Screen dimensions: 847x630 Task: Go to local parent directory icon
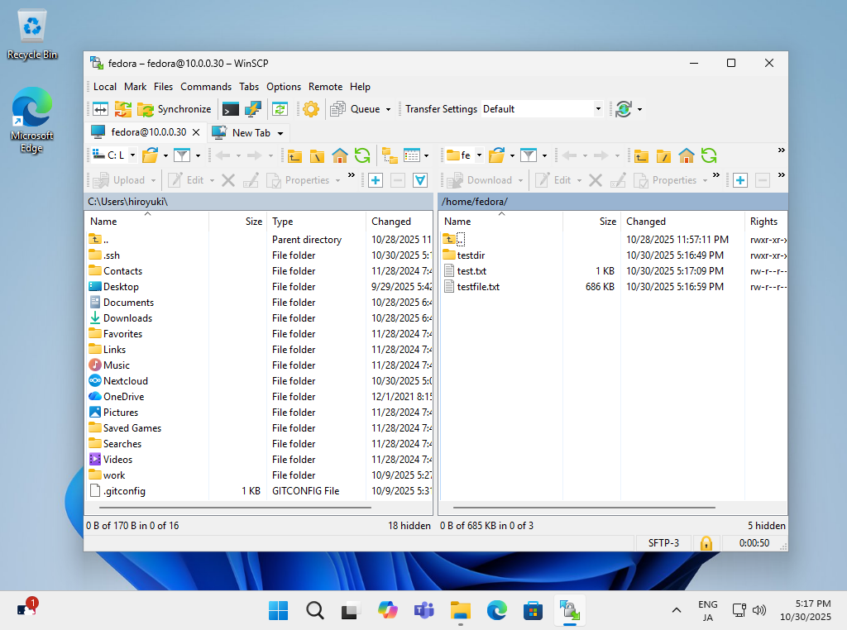pos(294,155)
